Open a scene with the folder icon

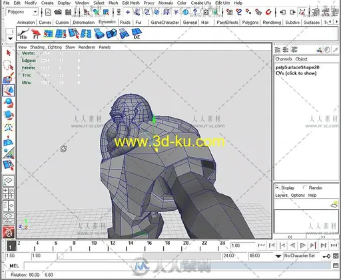(x=58, y=12)
